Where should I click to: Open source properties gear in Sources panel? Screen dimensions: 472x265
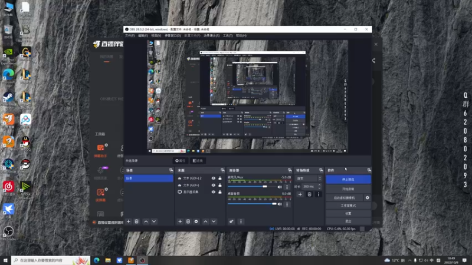click(x=196, y=221)
